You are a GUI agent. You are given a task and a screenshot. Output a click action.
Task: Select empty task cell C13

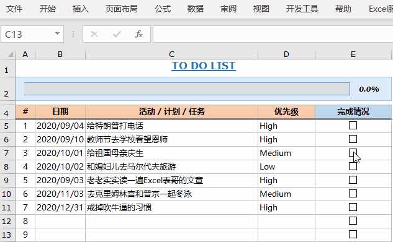click(x=172, y=235)
